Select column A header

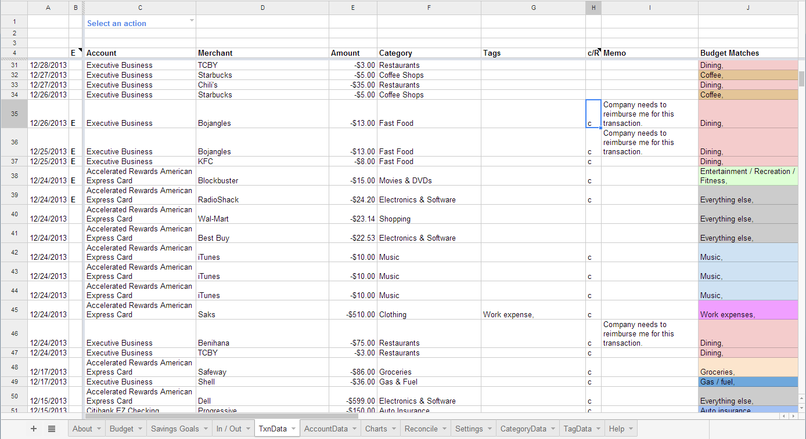[48, 8]
